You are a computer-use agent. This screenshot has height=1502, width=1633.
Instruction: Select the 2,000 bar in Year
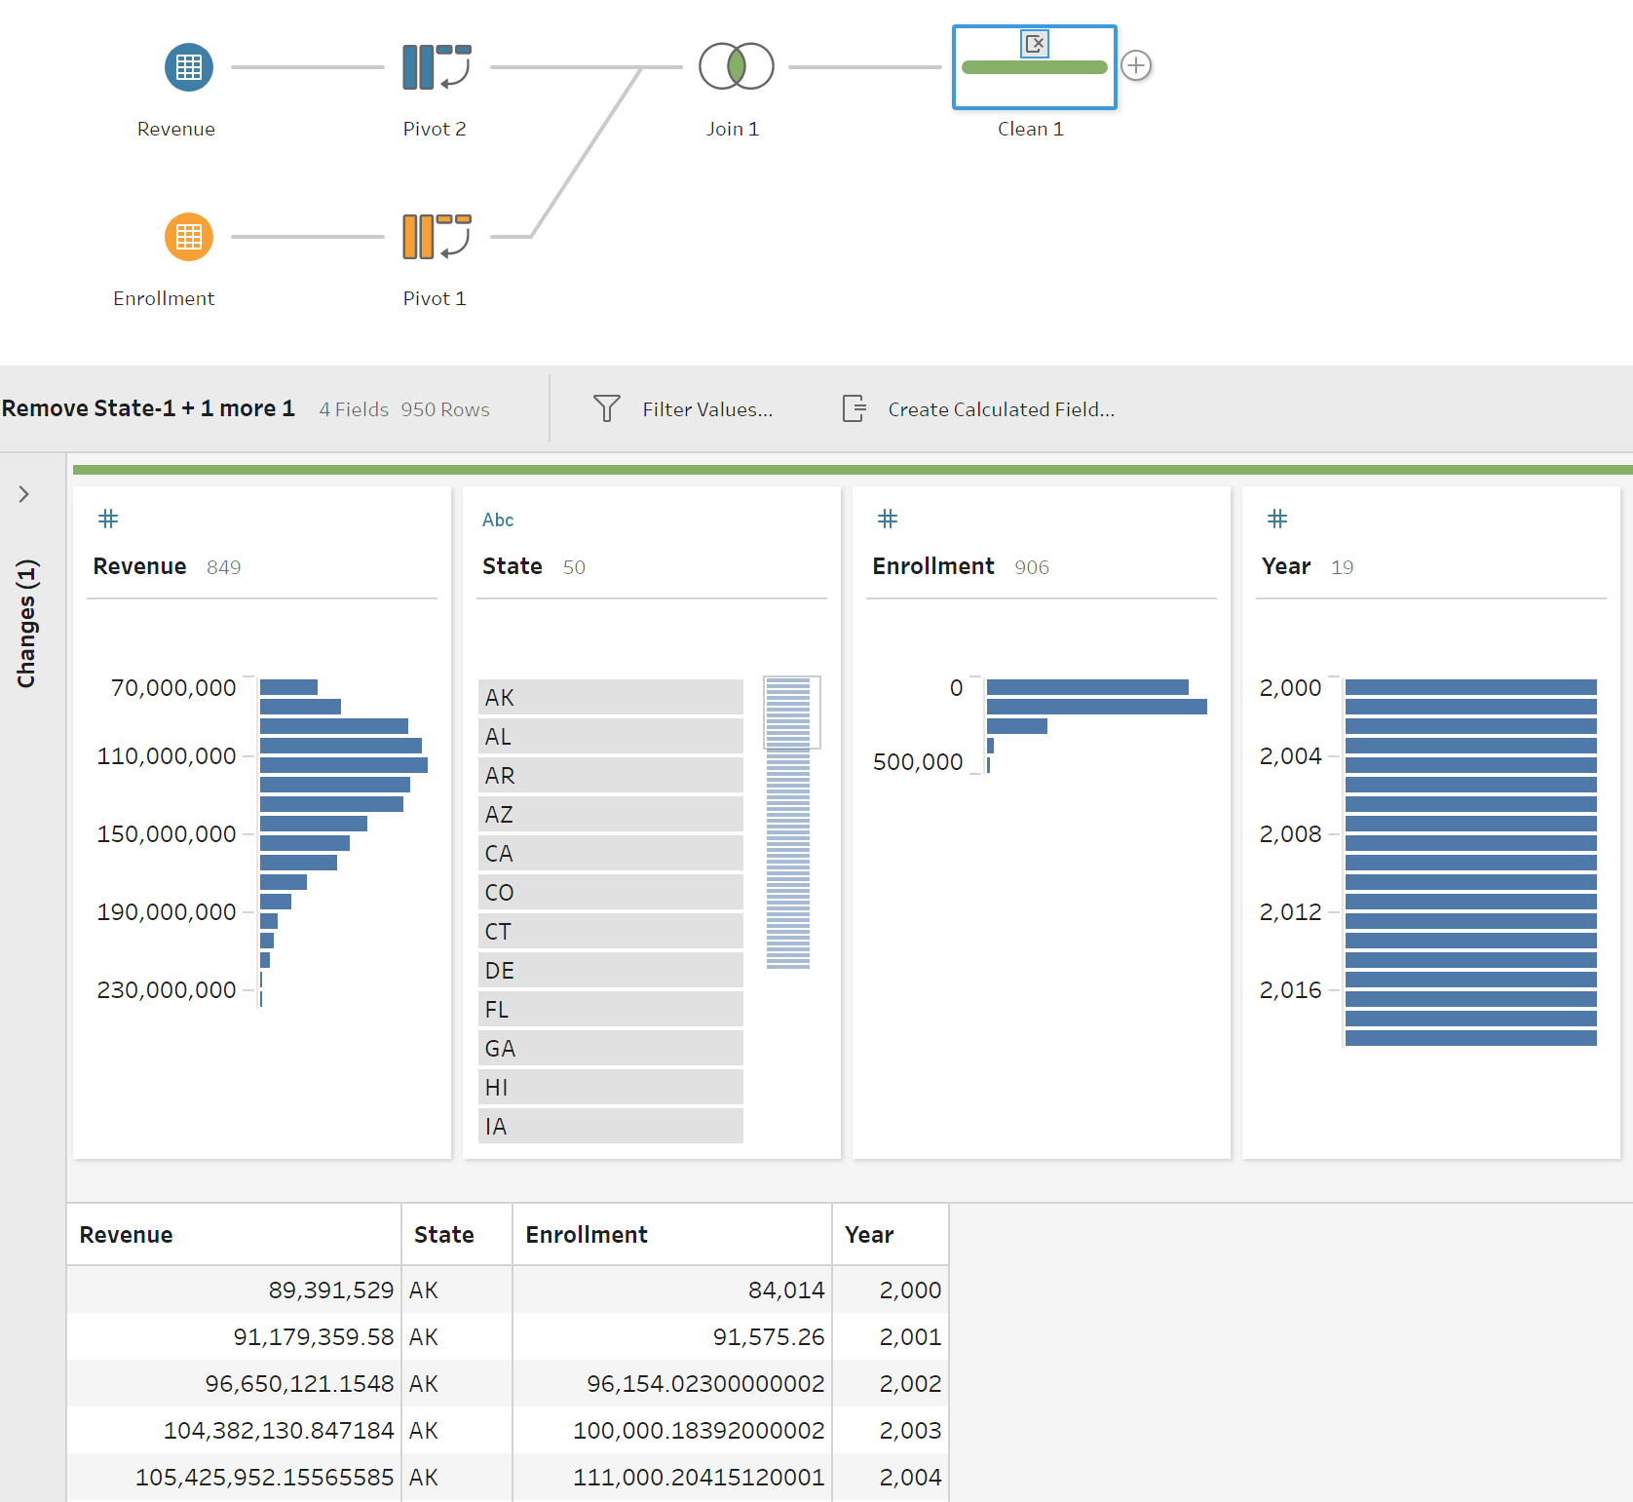pyautogui.click(x=1471, y=687)
